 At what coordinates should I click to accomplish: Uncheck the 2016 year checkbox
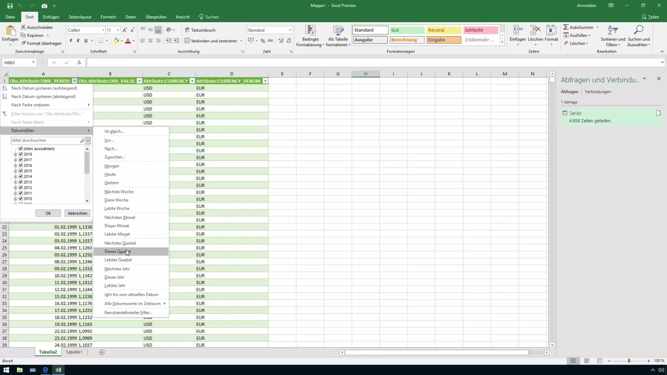pos(20,165)
